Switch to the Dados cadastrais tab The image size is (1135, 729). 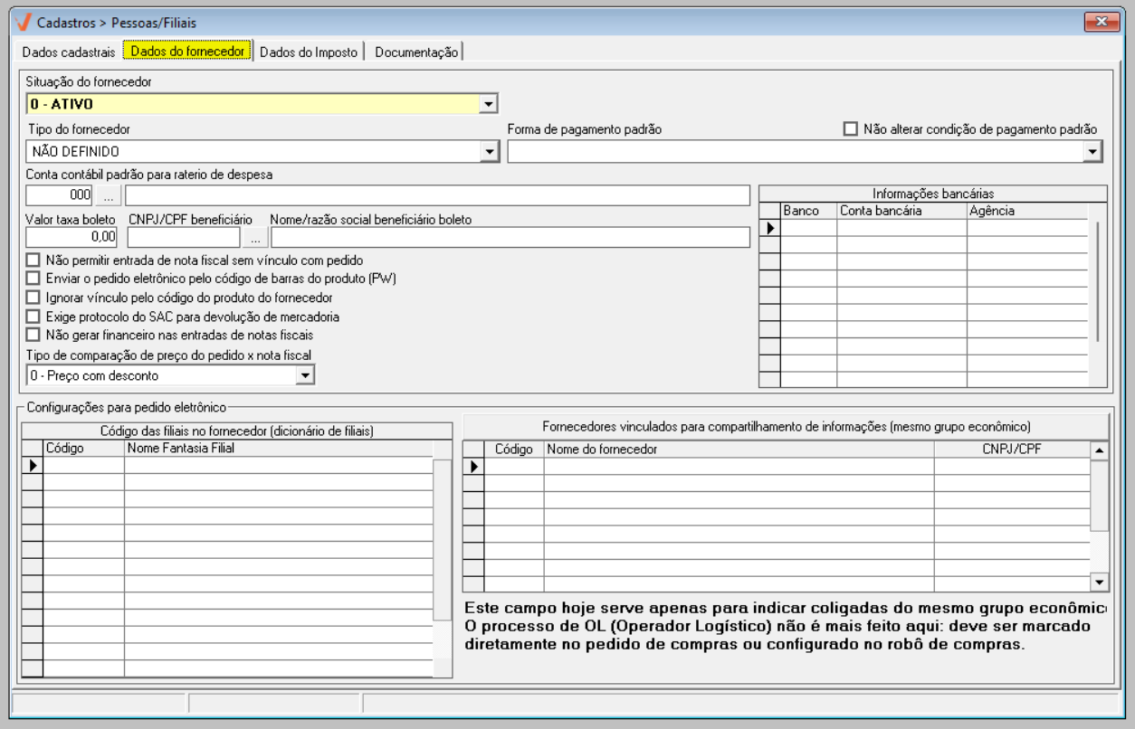click(68, 52)
